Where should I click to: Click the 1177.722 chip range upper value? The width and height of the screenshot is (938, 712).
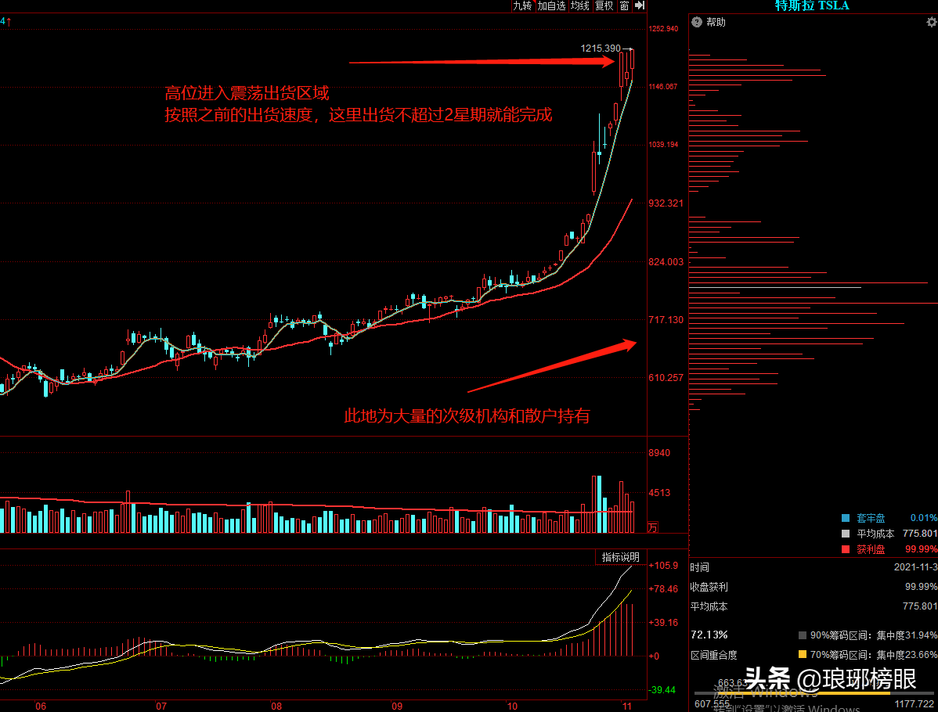pos(915,705)
